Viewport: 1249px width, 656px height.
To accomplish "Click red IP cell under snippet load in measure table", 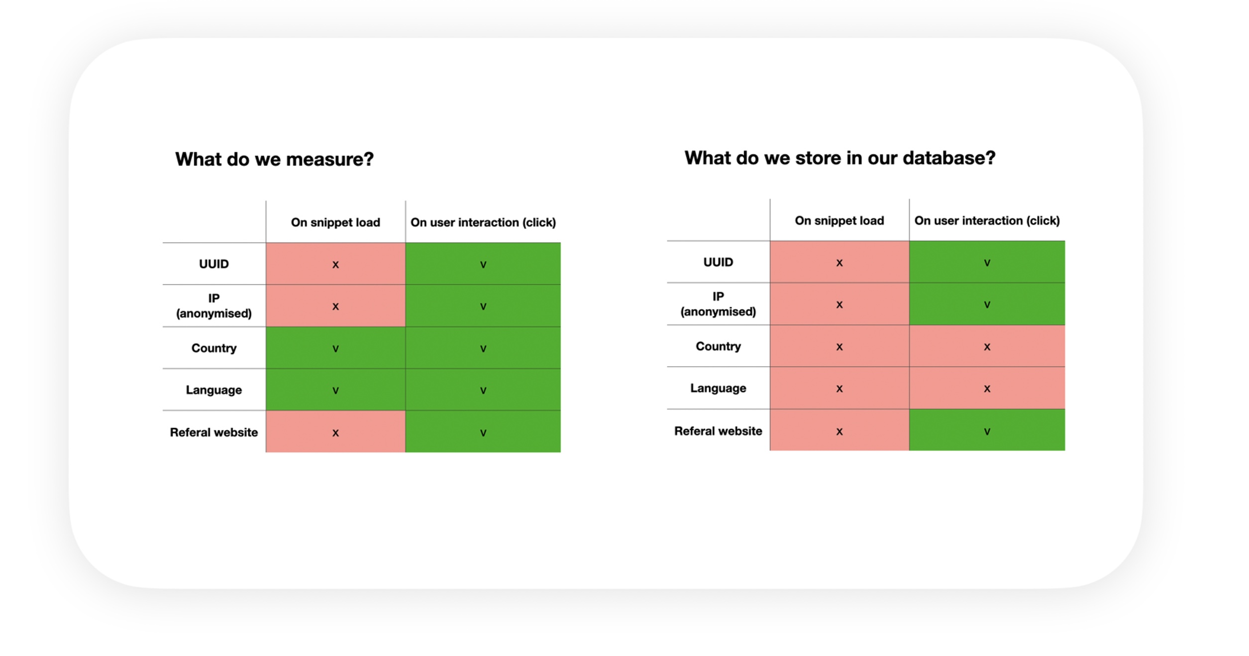I will 335,306.
